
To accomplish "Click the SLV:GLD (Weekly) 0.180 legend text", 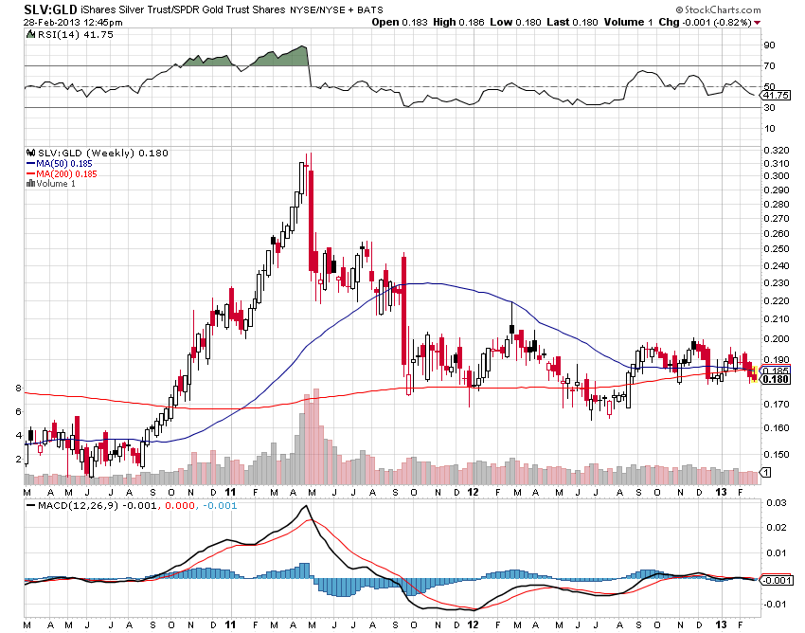I will (x=102, y=154).
